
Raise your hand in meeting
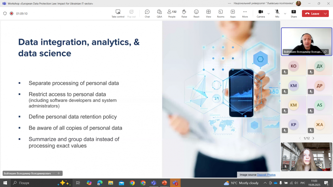(184, 13)
